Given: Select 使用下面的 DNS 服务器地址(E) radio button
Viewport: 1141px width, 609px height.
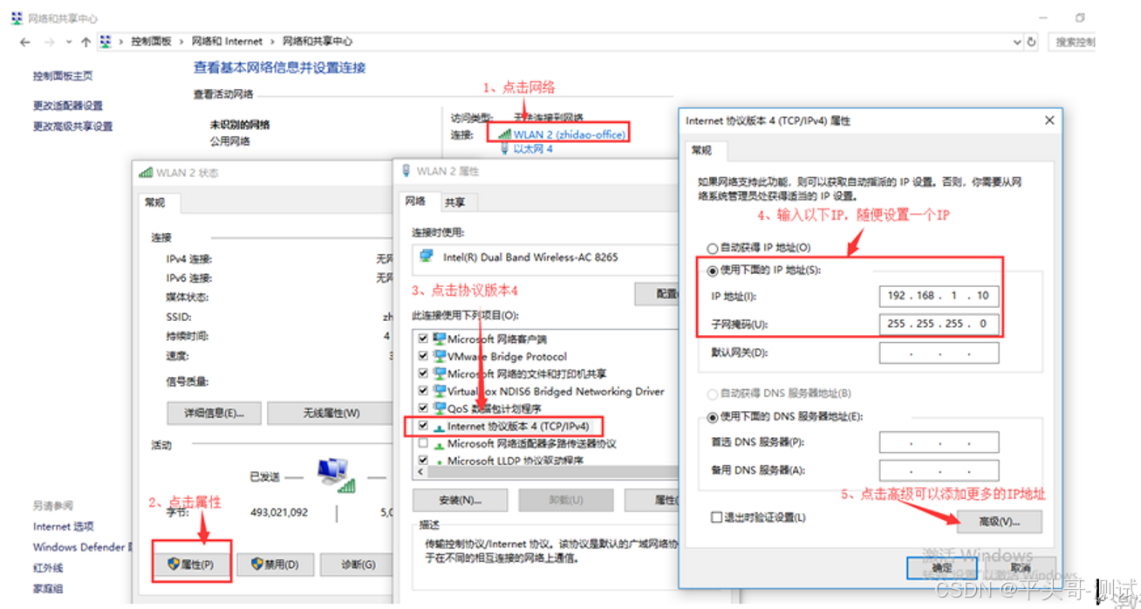Looking at the screenshot, I should tap(713, 417).
